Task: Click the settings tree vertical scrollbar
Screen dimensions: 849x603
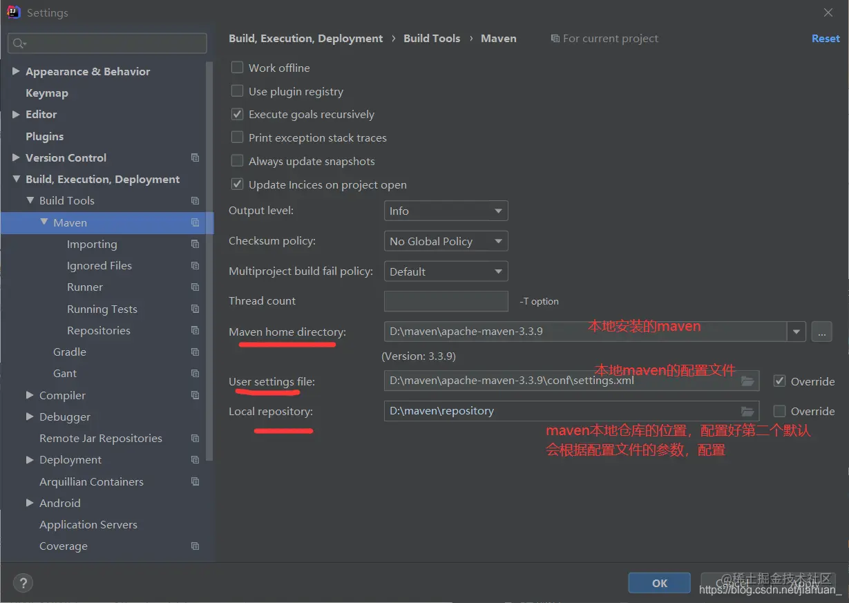Action: (209, 262)
